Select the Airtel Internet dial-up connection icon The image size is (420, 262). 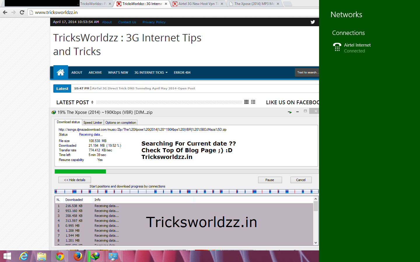[x=337, y=47]
